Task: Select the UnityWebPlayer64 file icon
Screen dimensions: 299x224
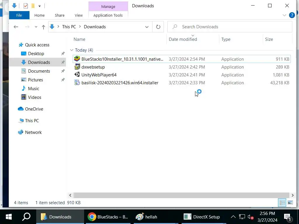Action: [x=77, y=75]
